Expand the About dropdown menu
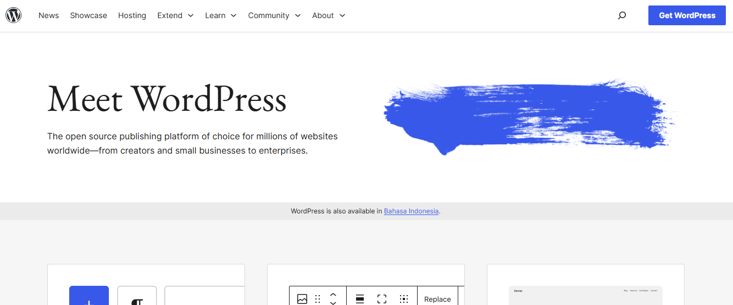 click(329, 15)
